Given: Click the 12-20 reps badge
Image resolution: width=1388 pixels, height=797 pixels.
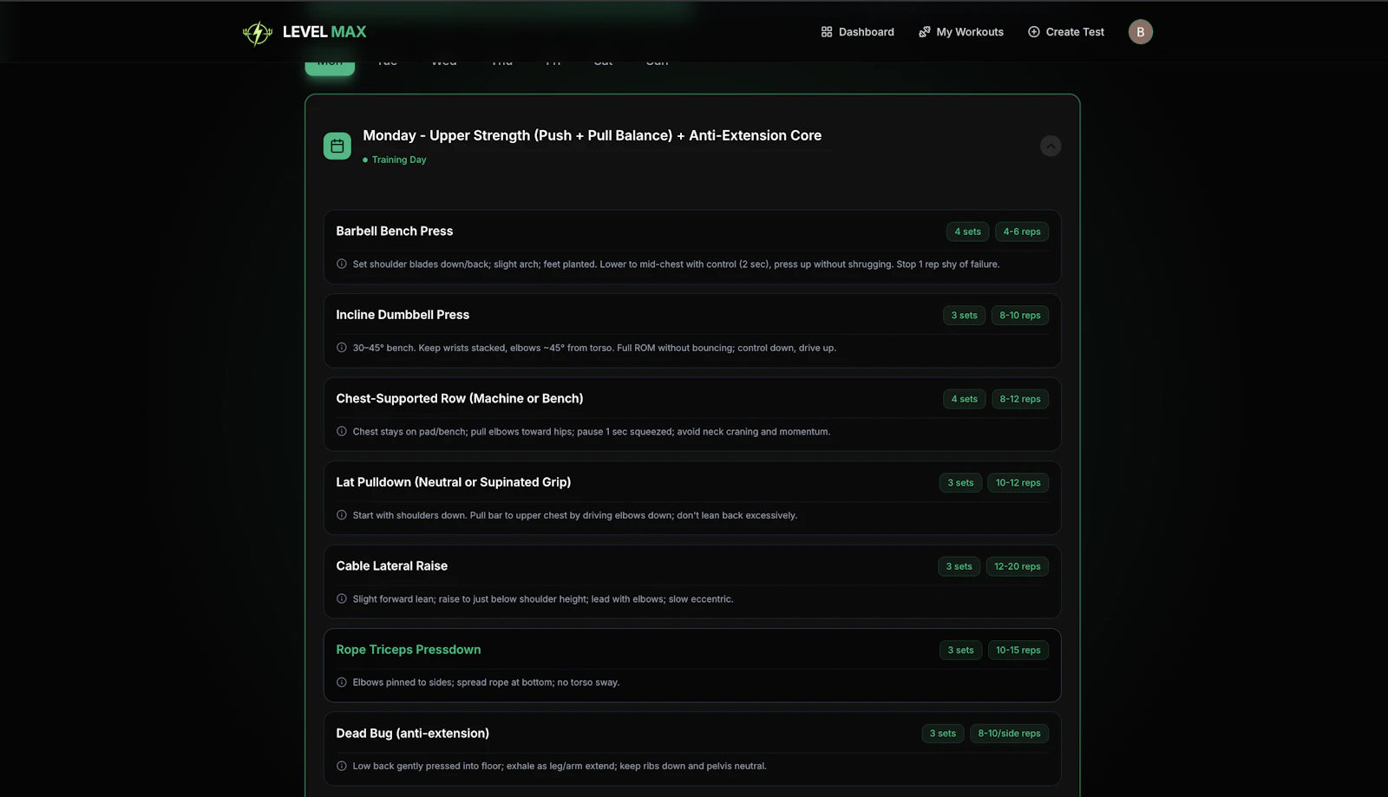Looking at the screenshot, I should pos(1018,566).
